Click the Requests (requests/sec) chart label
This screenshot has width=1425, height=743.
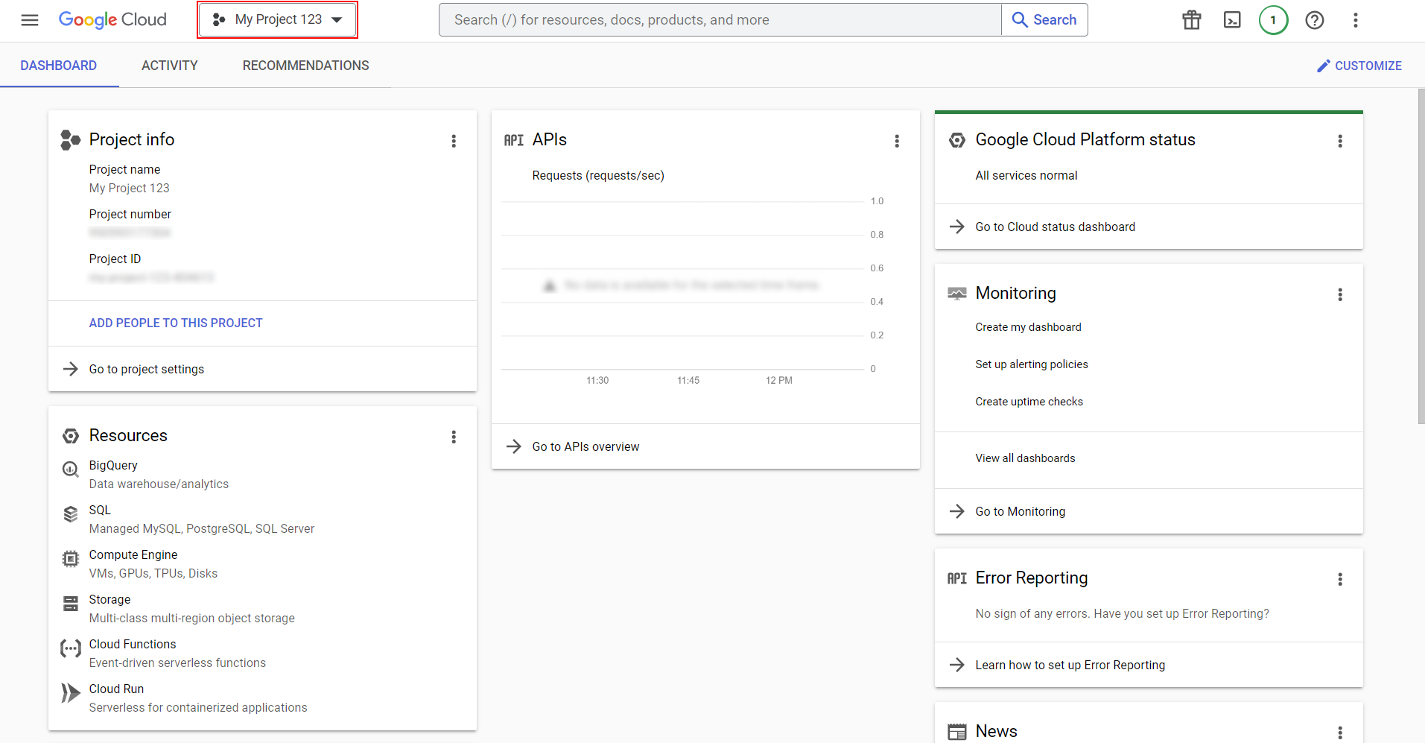[598, 176]
